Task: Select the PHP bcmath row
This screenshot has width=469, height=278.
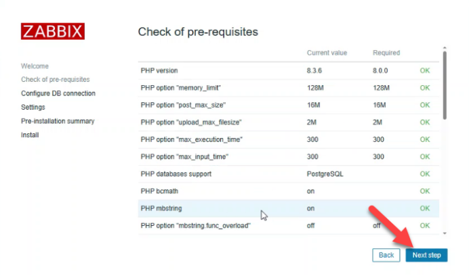Action: click(285, 191)
